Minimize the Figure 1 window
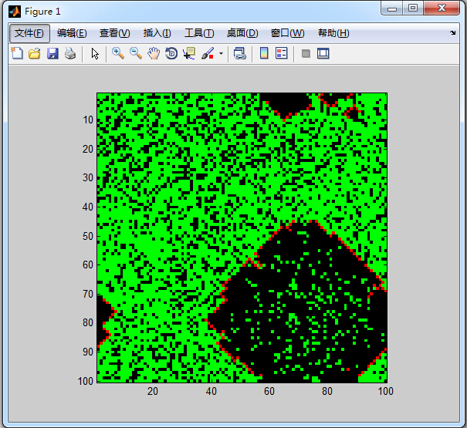Viewport: 467px width, 428px height. pos(392,9)
